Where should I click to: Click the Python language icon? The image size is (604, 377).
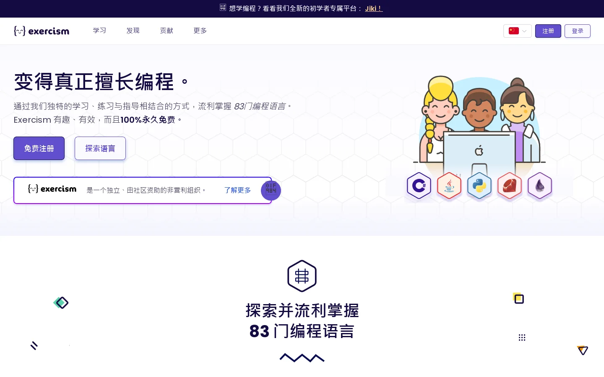[x=479, y=186]
